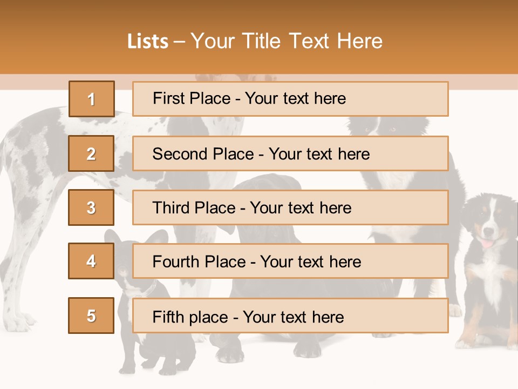Click the number 3 box
Screen dimensions: 518x389
tap(91, 207)
